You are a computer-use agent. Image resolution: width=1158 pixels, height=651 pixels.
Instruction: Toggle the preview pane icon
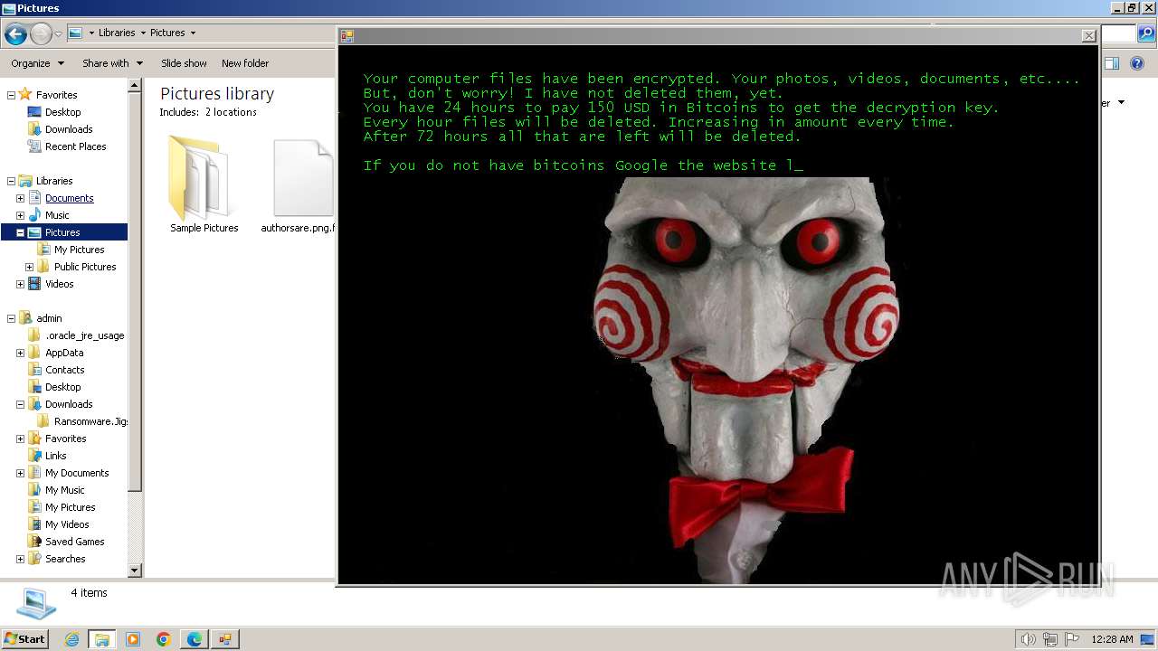point(1112,63)
